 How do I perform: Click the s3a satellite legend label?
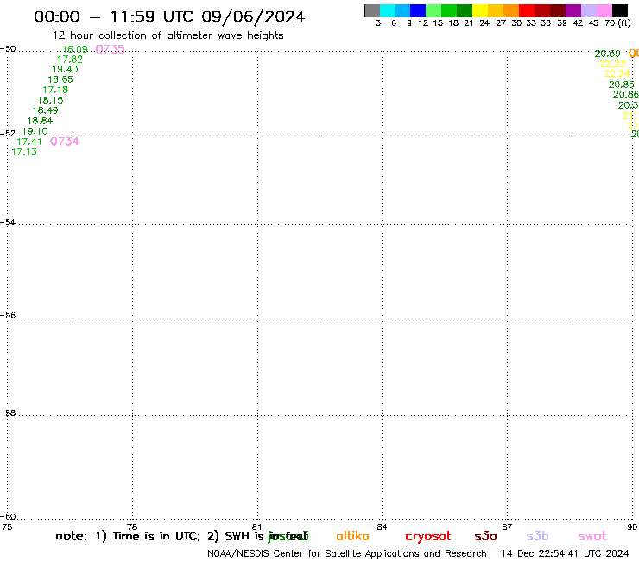485,537
